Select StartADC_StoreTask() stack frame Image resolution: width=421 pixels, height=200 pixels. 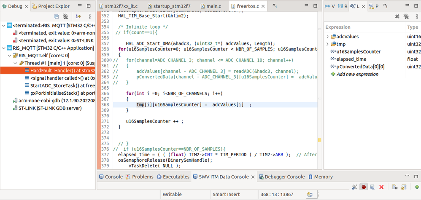(x=60, y=85)
